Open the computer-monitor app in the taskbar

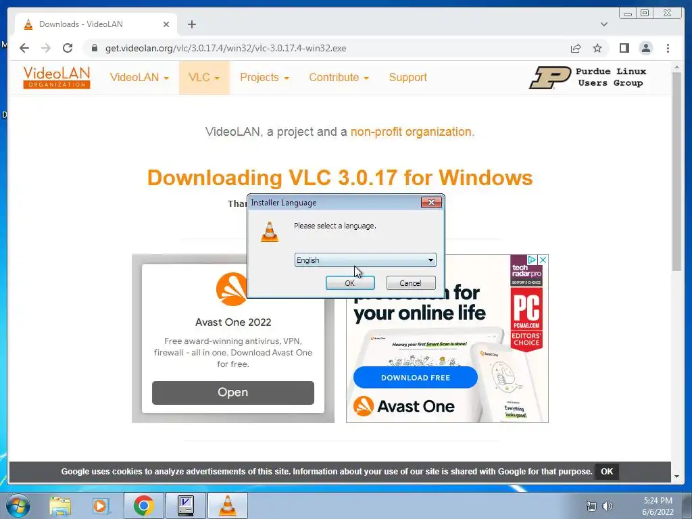click(185, 505)
